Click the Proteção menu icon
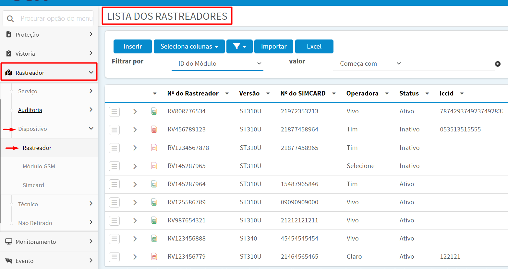This screenshot has width=508, height=269. click(x=9, y=34)
